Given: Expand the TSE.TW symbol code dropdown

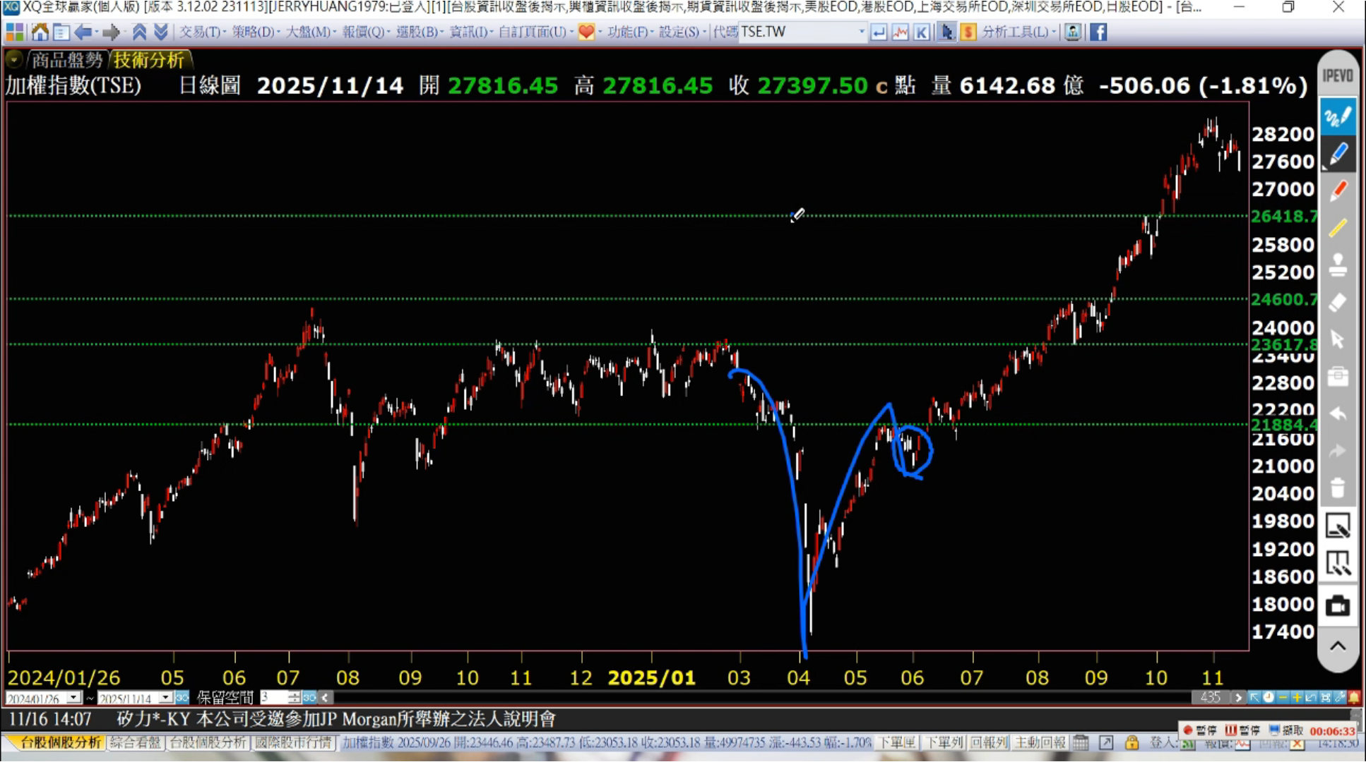Looking at the screenshot, I should [861, 32].
